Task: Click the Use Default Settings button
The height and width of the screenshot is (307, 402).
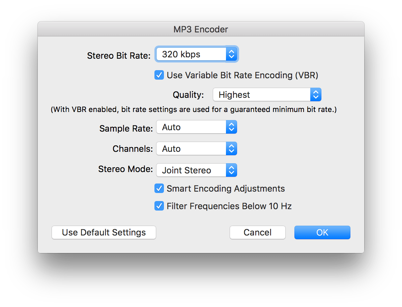Action: coord(104,232)
